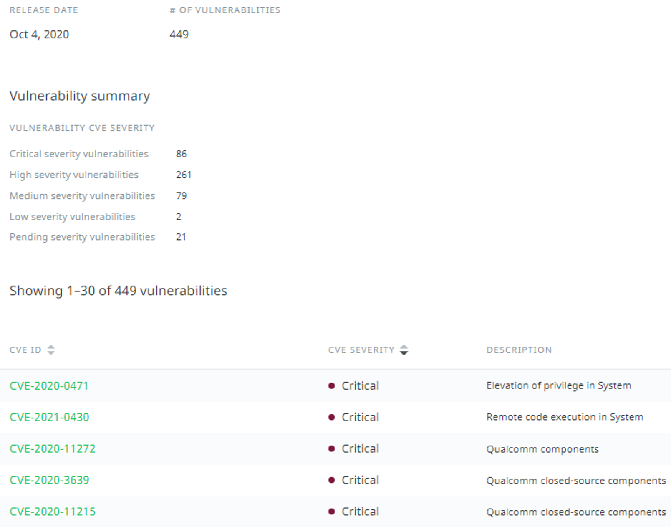Image resolution: width=671 pixels, height=527 pixels.
Task: Sort the table by CVE ID arrows
Action: (51, 350)
